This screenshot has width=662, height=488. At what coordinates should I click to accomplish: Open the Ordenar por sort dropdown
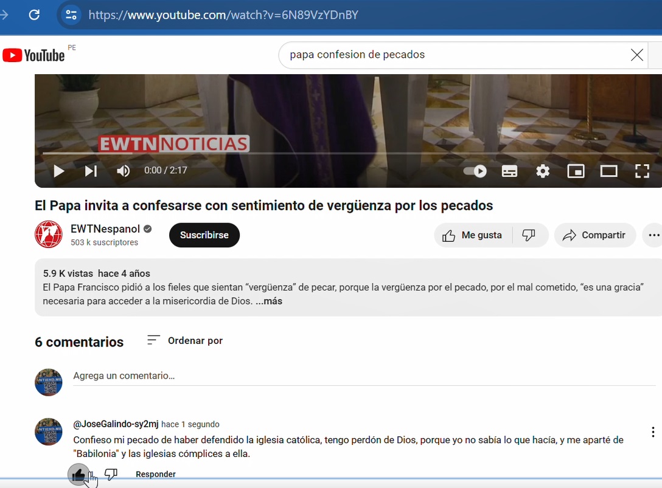point(185,340)
